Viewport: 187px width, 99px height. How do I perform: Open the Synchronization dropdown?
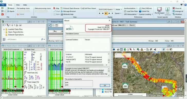pos(130,8)
